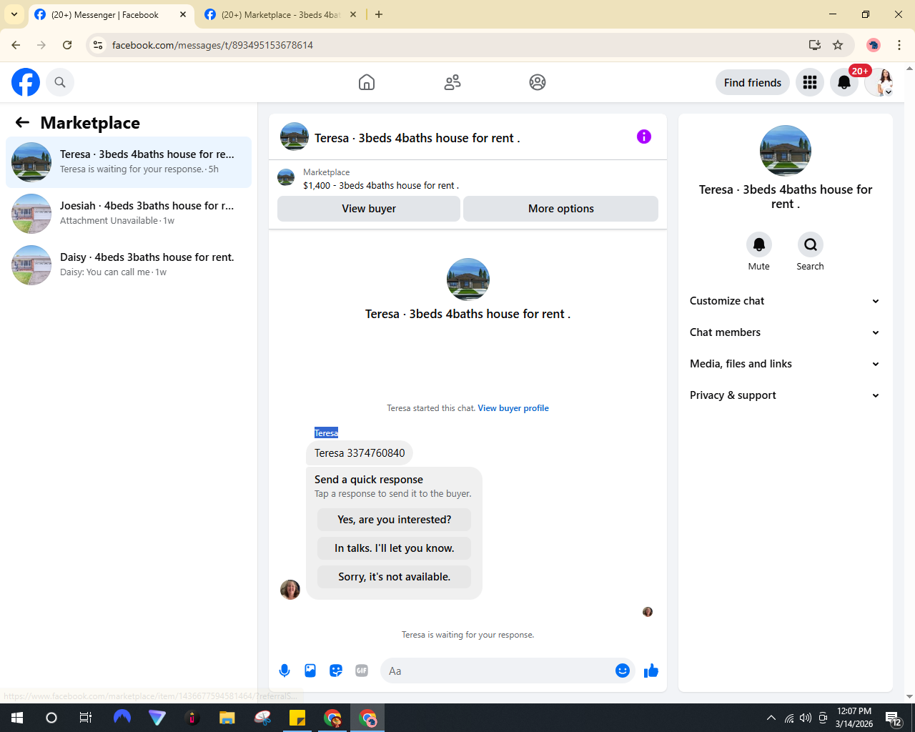The width and height of the screenshot is (915, 732).
Task: Open the Chrome three-dot menu
Action: point(899,45)
